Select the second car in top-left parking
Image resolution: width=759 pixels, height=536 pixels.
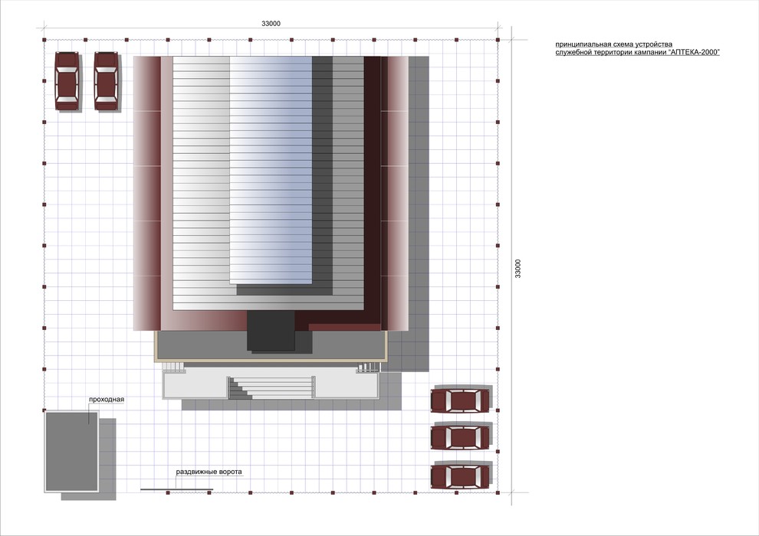coord(106,81)
